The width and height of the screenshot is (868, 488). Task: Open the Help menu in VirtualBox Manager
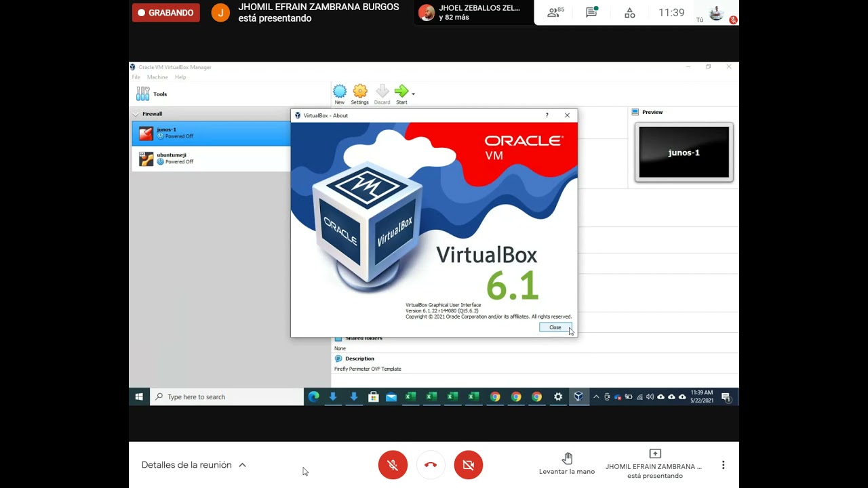point(180,77)
